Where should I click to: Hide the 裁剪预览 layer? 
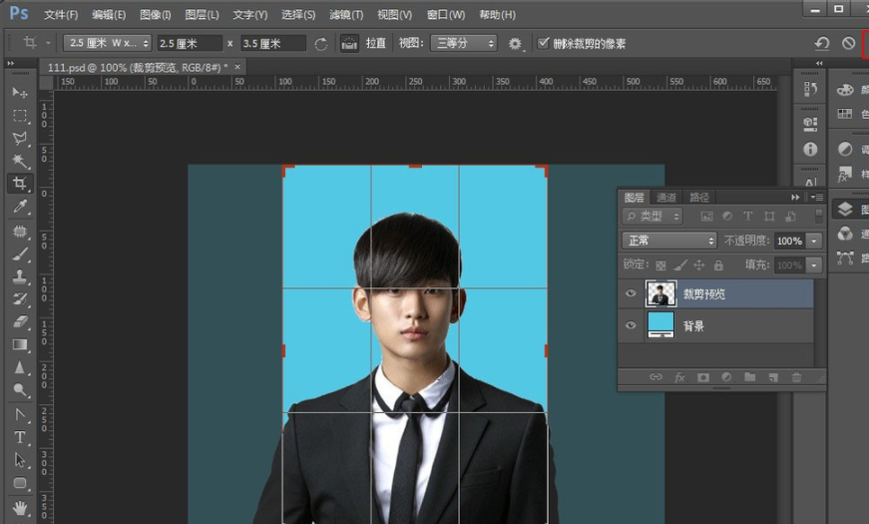[630, 293]
